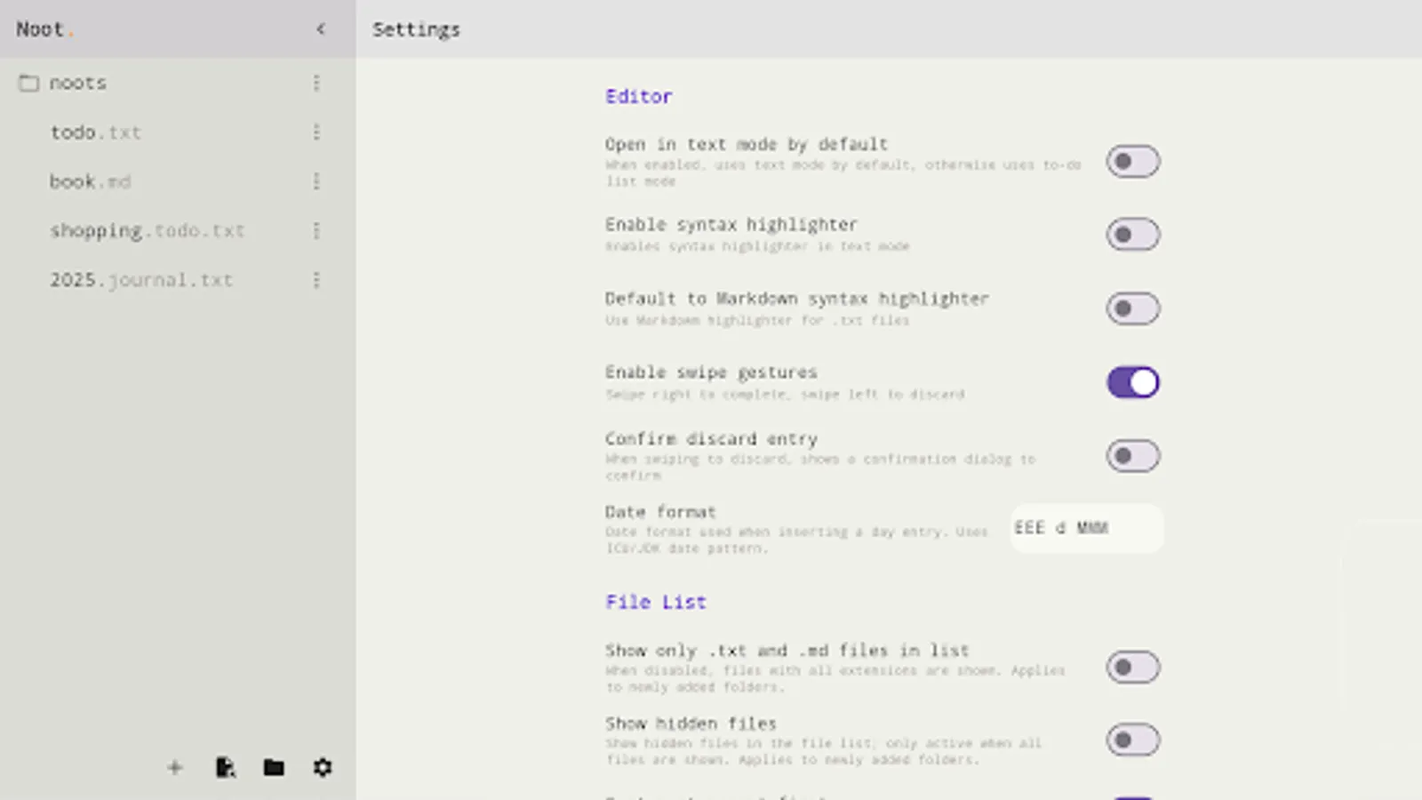Enable the Show hidden files switch
The image size is (1422, 800).
1133,740
